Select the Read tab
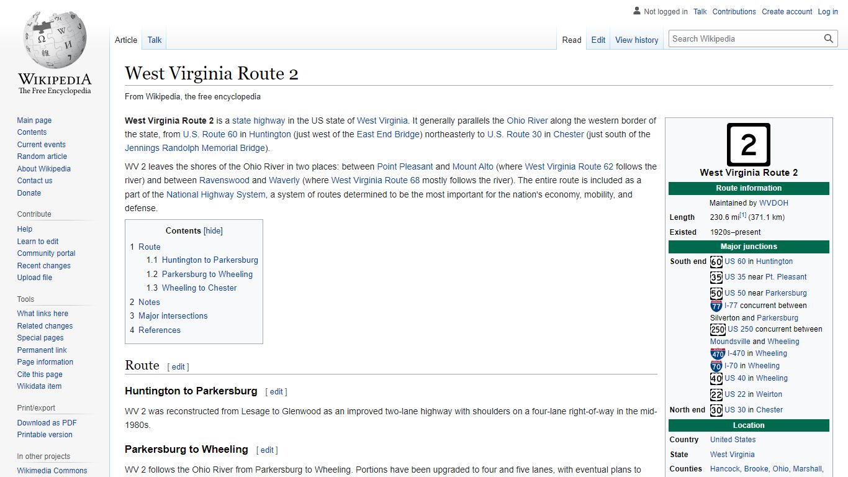This screenshot has width=848, height=477. (x=572, y=40)
